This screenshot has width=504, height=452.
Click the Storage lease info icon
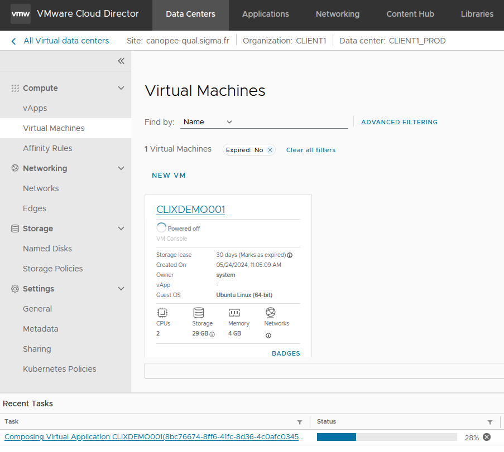pyautogui.click(x=290, y=255)
